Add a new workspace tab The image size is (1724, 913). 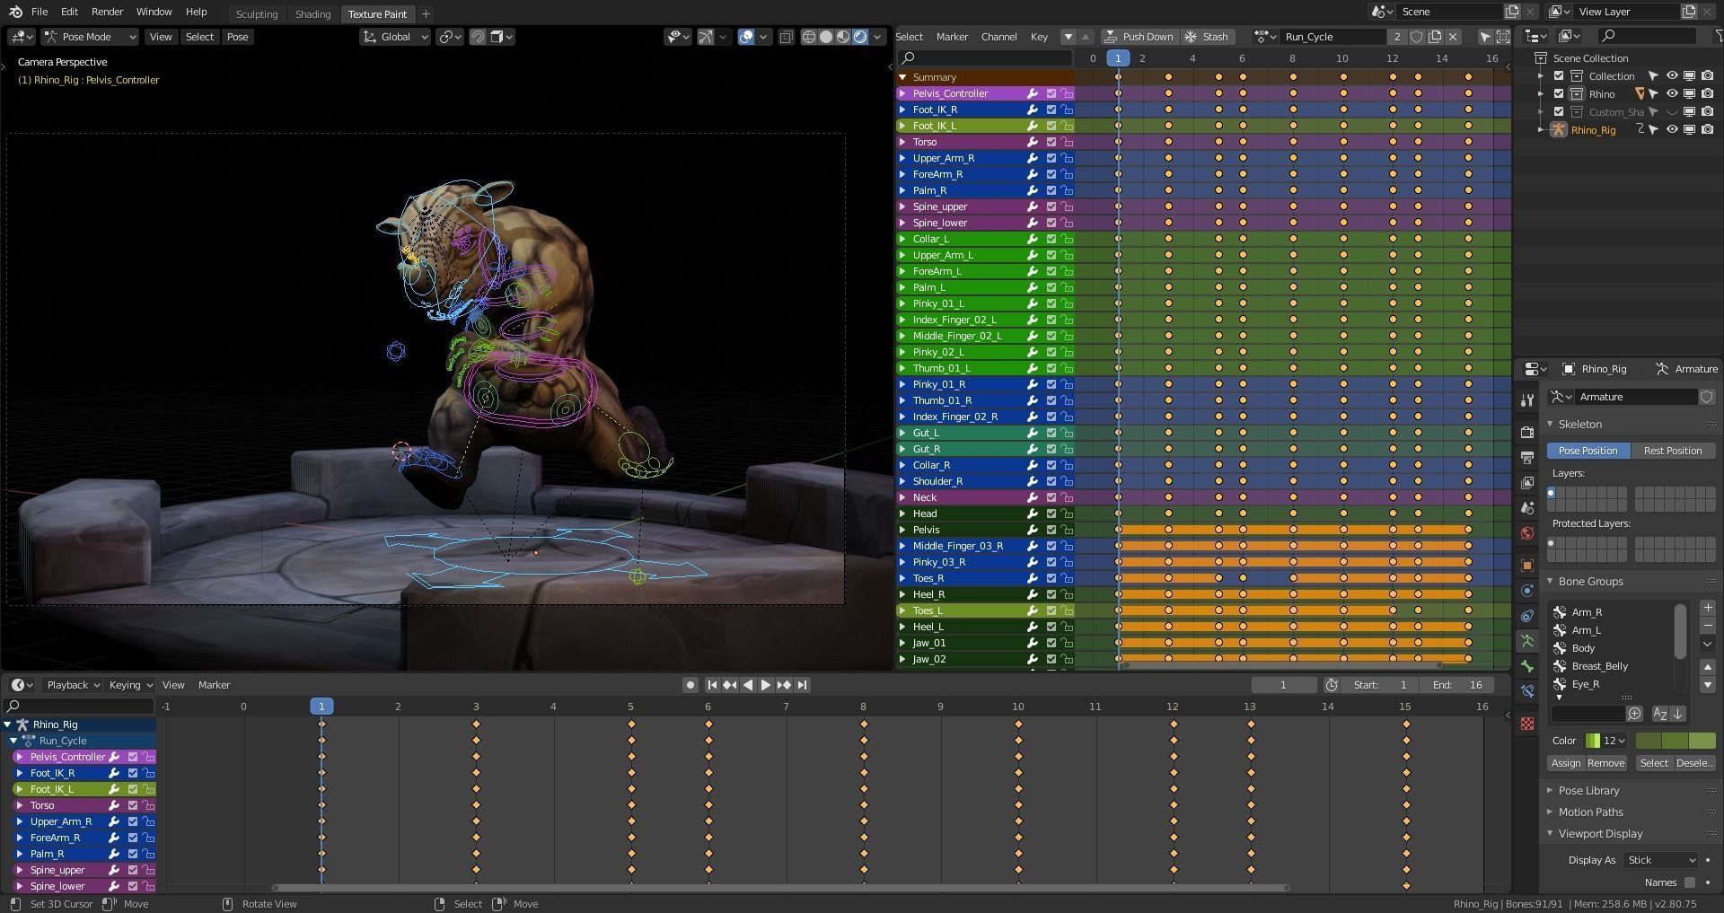click(426, 13)
